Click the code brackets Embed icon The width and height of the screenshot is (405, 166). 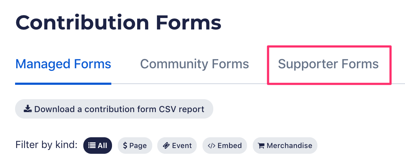click(x=211, y=146)
